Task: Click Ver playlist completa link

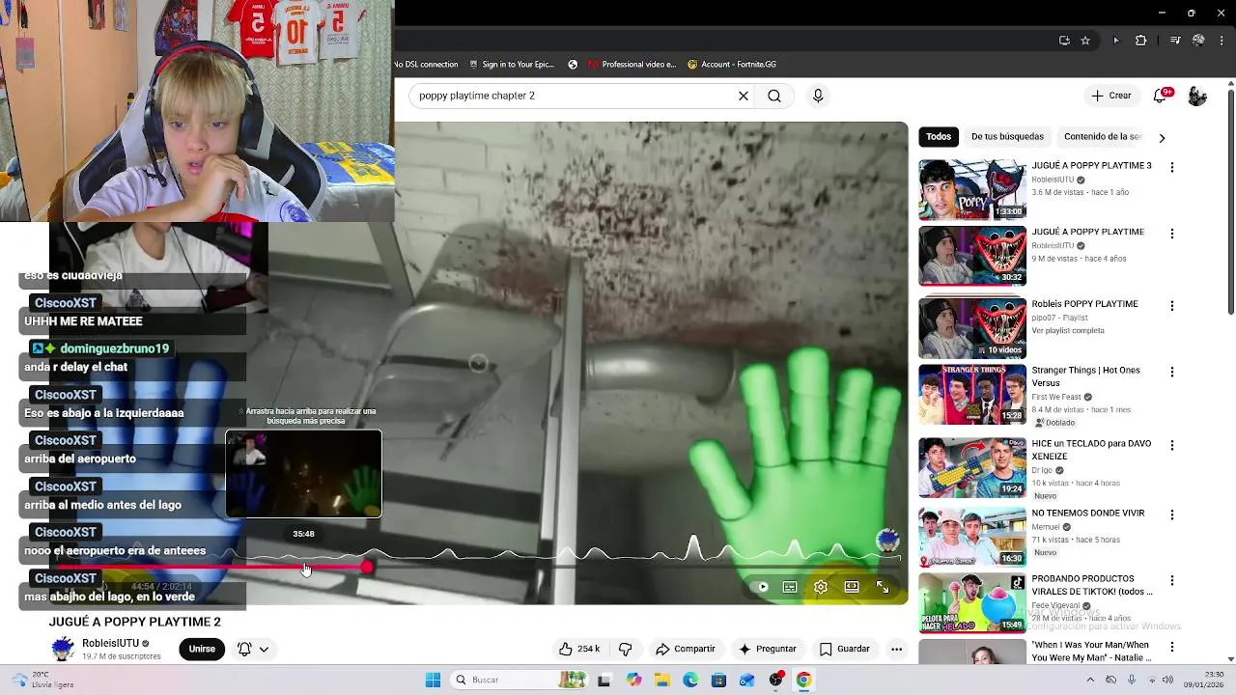Action: pyautogui.click(x=1067, y=331)
